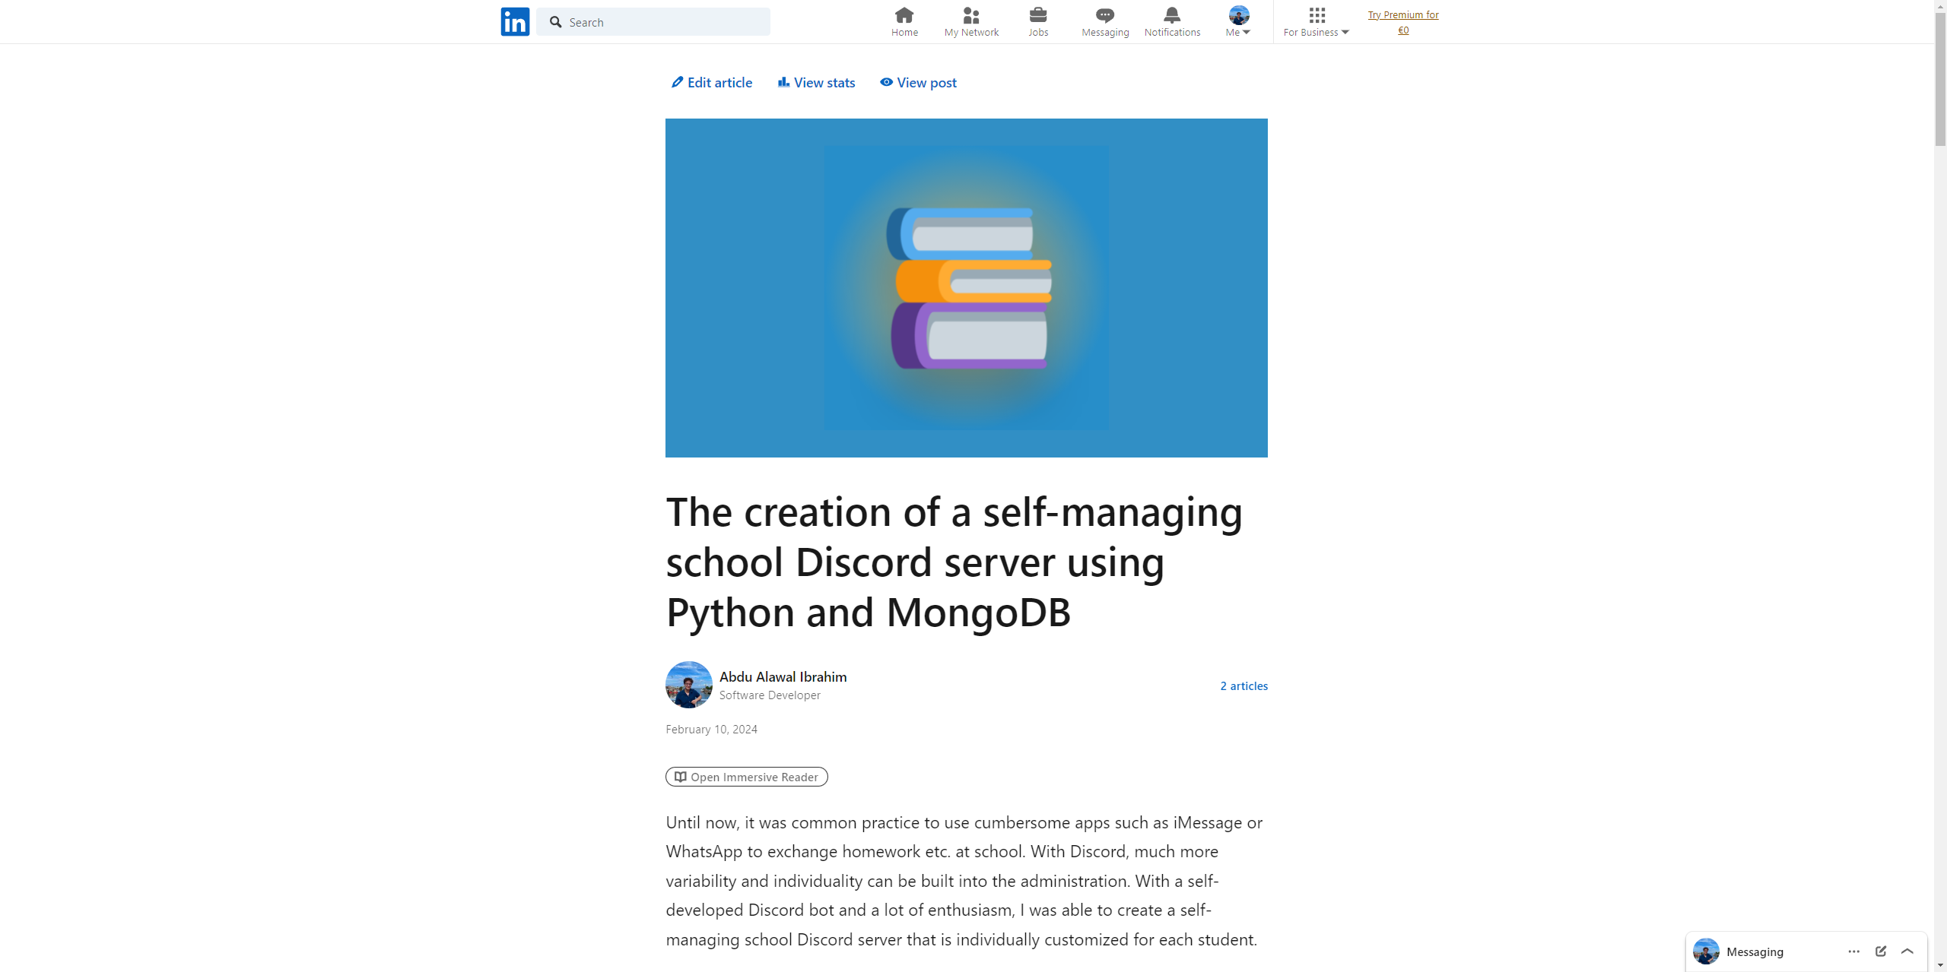Click the avatar in the messaging overlay

point(1706,951)
